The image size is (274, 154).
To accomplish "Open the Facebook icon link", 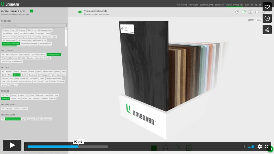I will pyautogui.click(x=256, y=5).
